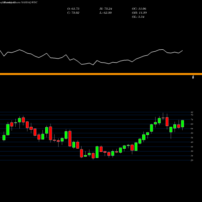This screenshot has height=202, width=202.
Task: Click the 39 price axis label
Action: (x=192, y=151)
